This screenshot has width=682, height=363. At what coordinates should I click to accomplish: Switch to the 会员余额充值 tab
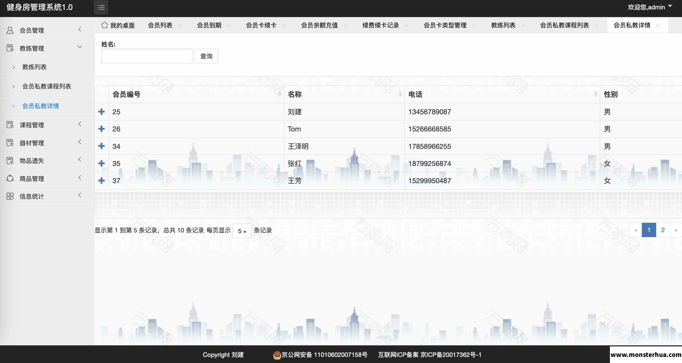tap(320, 25)
